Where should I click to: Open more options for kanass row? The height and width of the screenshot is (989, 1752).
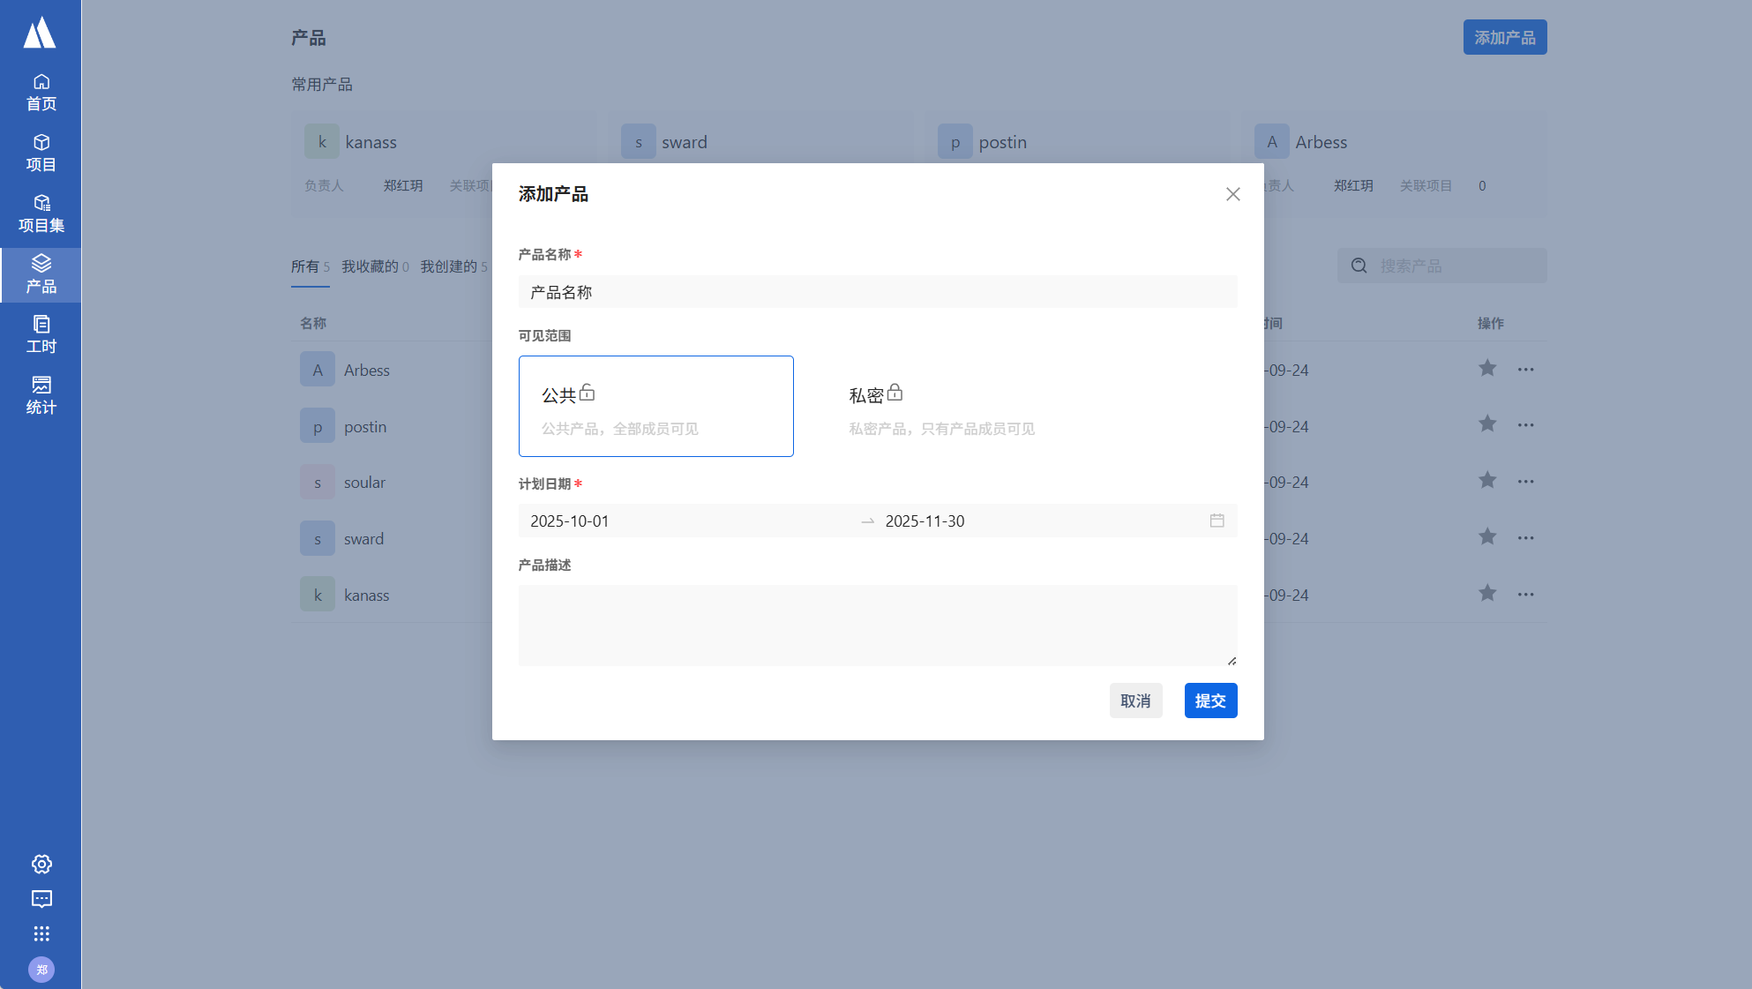pyautogui.click(x=1525, y=596)
